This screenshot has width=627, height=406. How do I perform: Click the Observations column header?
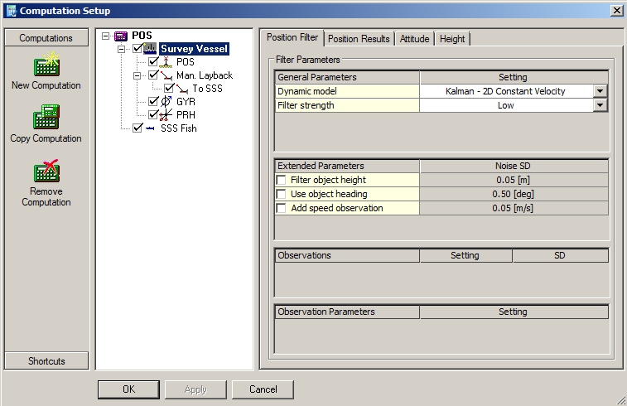click(x=347, y=255)
